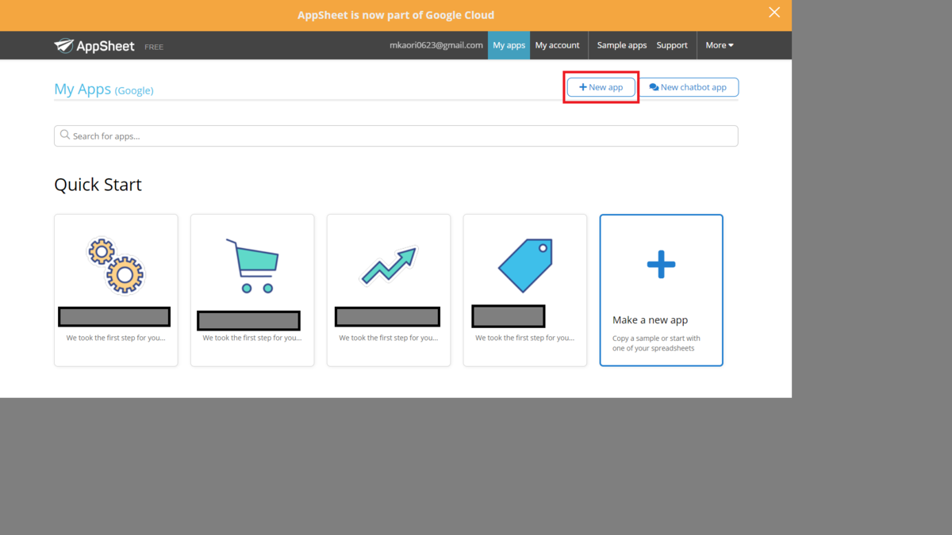Click the plus icon in Make a new app

point(661,266)
